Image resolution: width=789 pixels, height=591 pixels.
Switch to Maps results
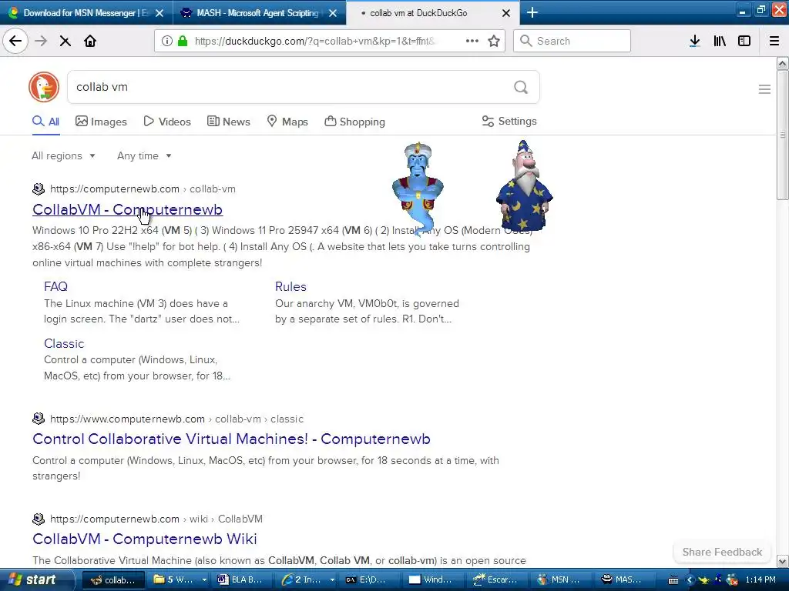[x=287, y=122]
